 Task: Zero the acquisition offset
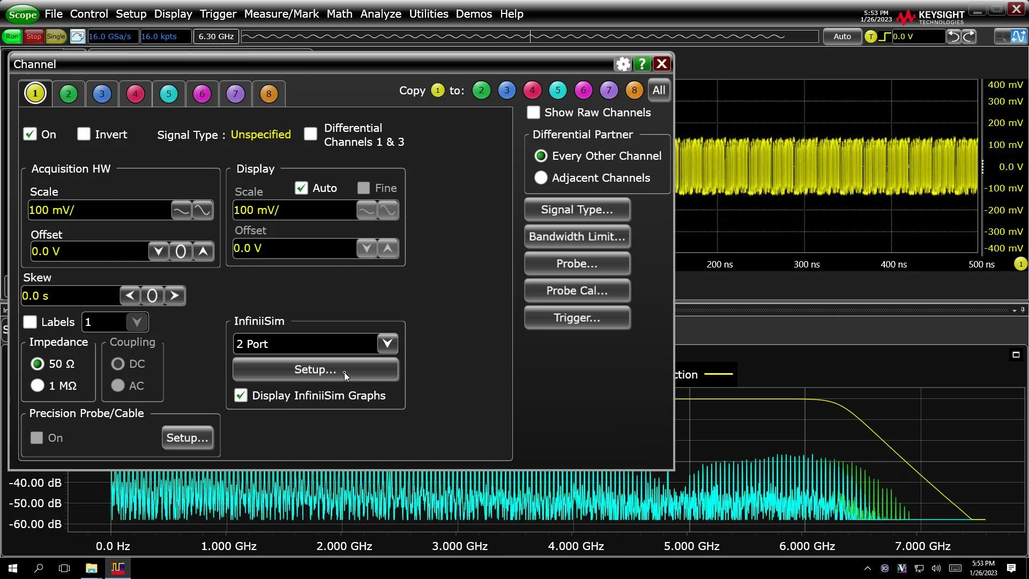point(181,251)
